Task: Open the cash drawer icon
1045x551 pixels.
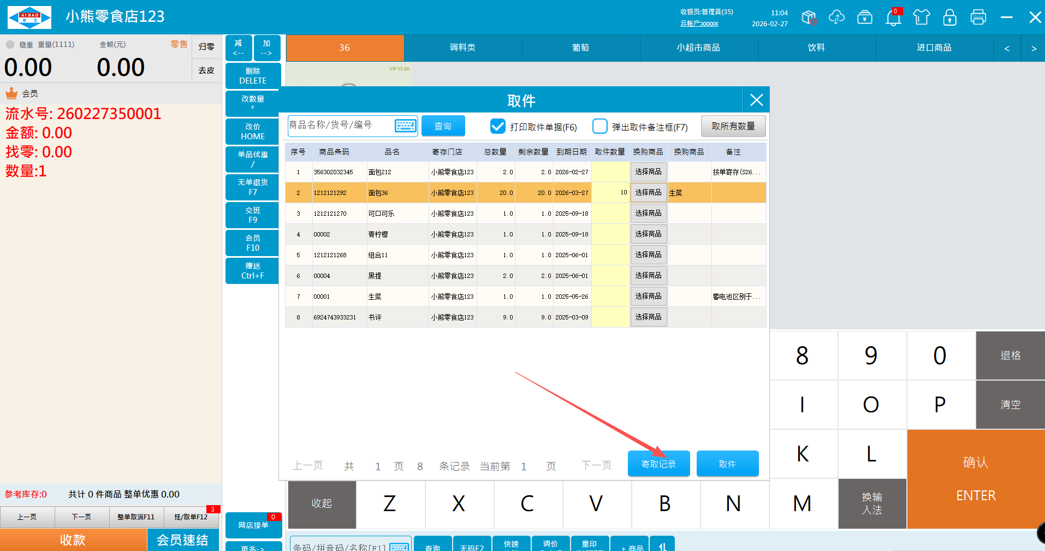Action: (865, 17)
